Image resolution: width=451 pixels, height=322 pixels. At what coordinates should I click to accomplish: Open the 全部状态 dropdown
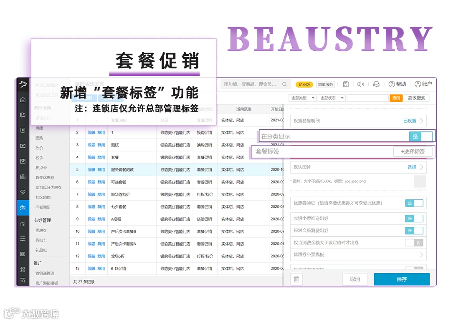(332, 98)
